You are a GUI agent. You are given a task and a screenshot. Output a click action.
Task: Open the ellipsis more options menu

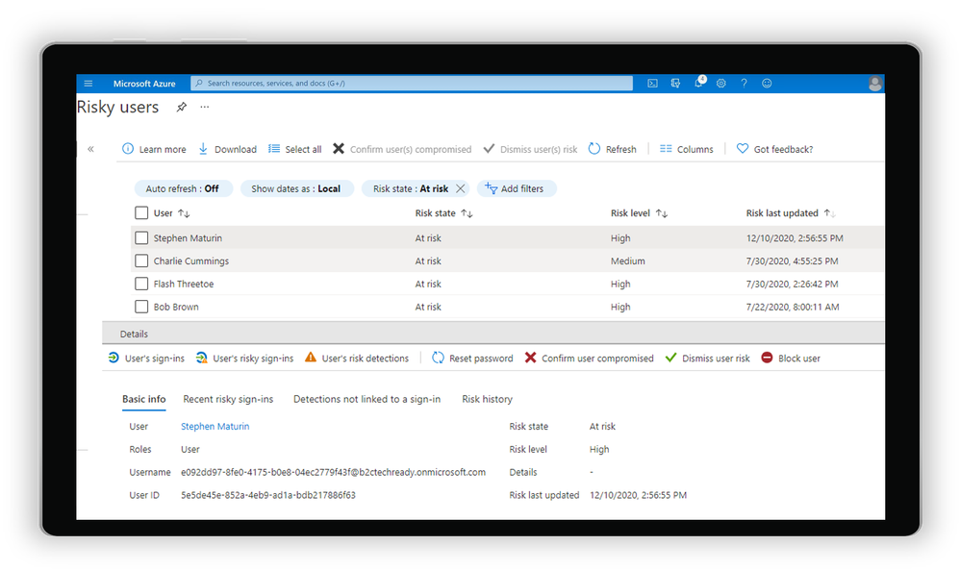click(205, 107)
